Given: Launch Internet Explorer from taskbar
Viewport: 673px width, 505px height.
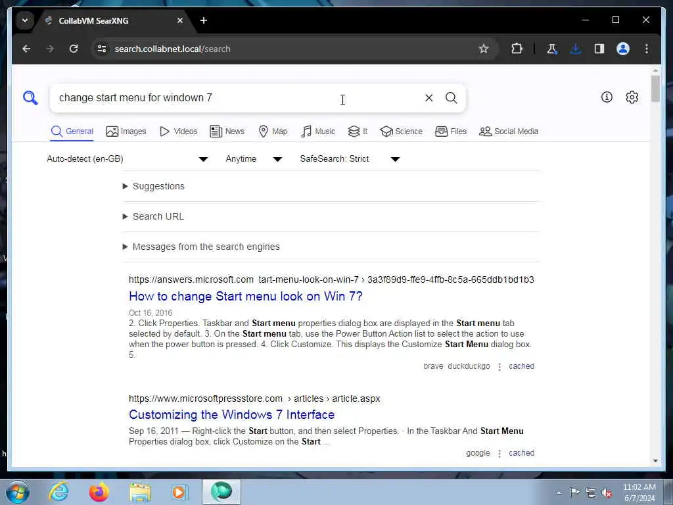Looking at the screenshot, I should point(58,492).
